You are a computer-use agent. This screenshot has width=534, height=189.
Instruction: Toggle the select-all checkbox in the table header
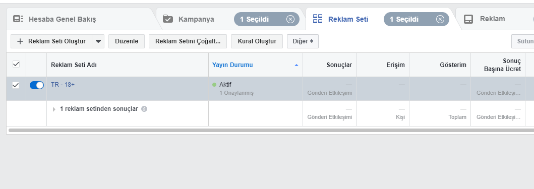(16, 64)
